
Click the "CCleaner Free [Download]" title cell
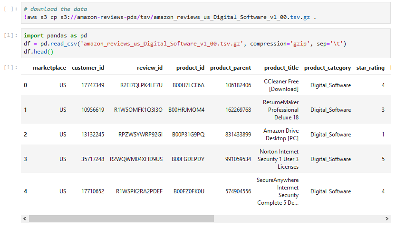coord(281,85)
